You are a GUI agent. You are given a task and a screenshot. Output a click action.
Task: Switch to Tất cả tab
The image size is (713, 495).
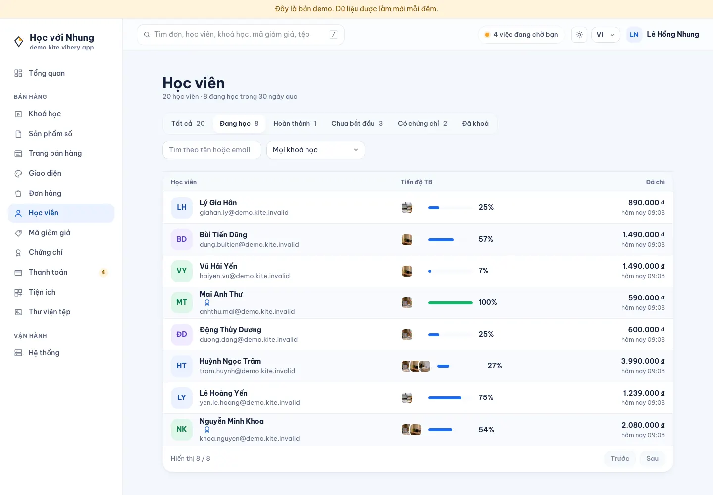pos(188,123)
